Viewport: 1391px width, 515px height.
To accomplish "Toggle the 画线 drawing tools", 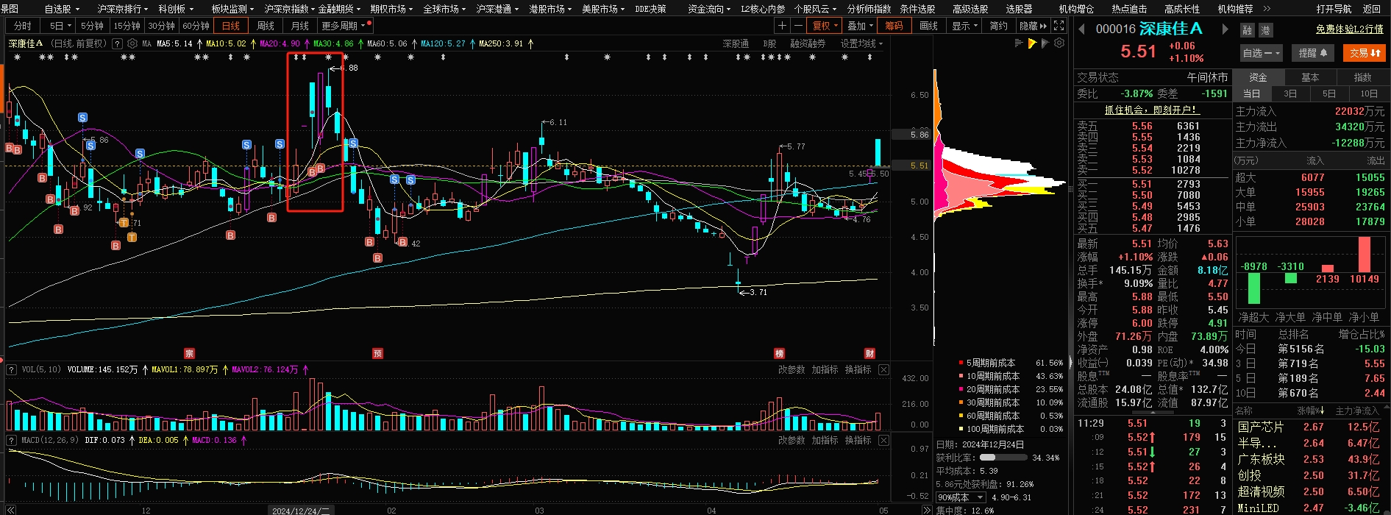I will point(929,26).
